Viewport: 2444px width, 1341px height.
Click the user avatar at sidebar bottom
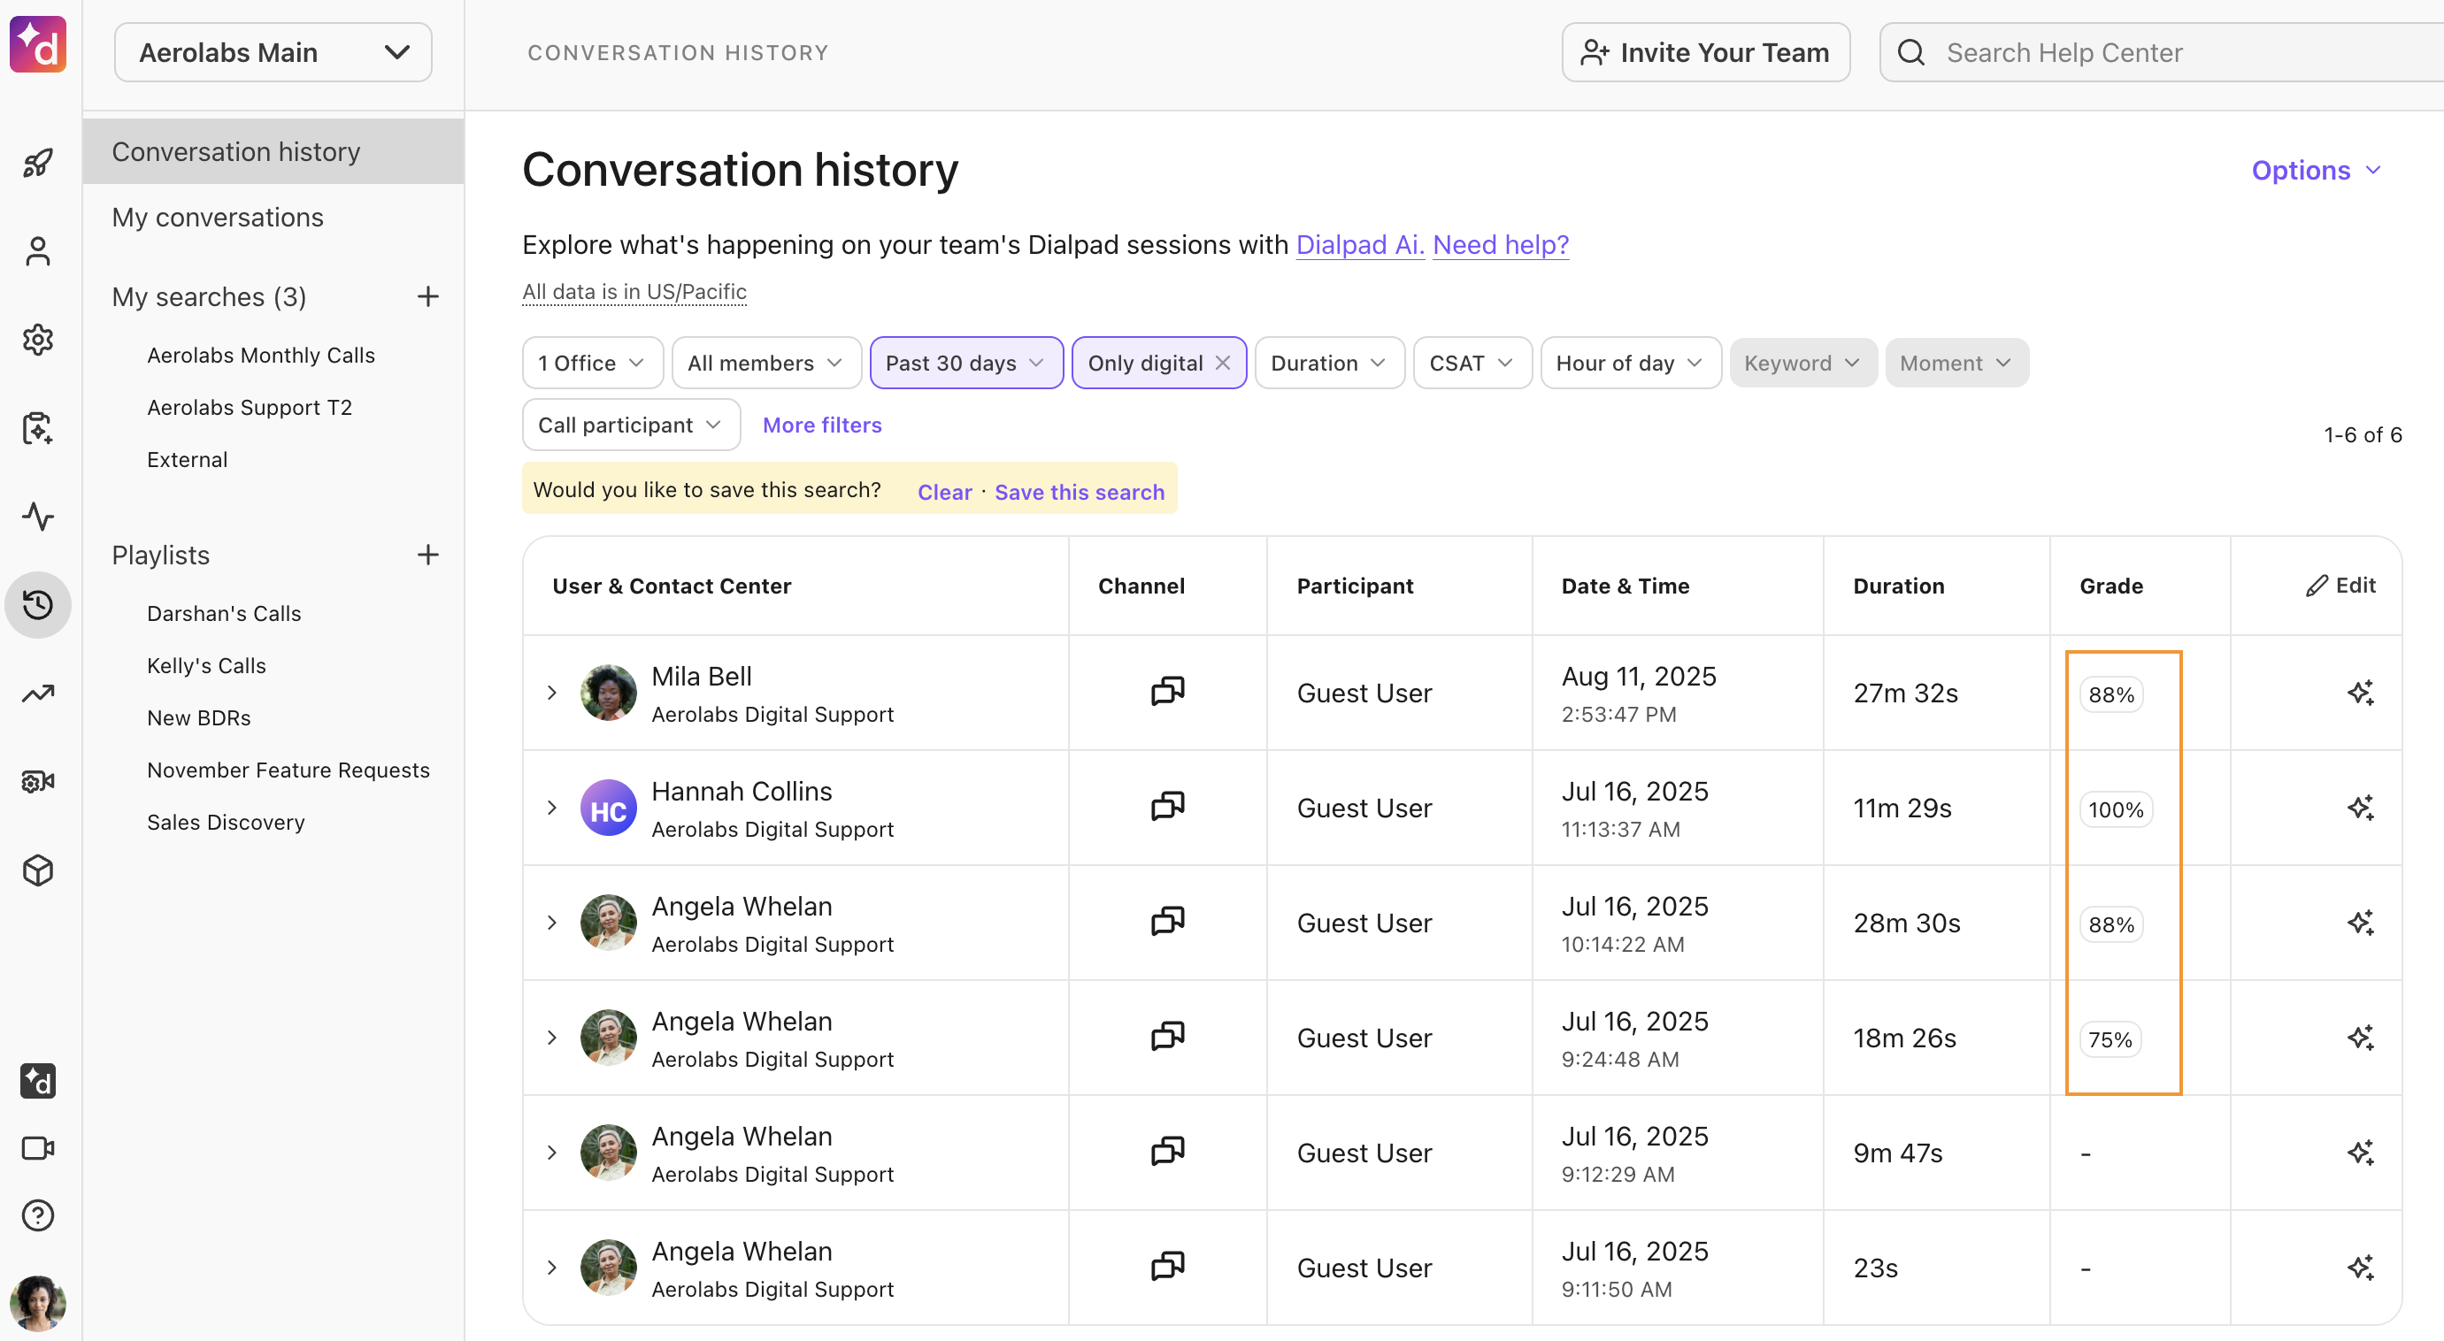[38, 1303]
